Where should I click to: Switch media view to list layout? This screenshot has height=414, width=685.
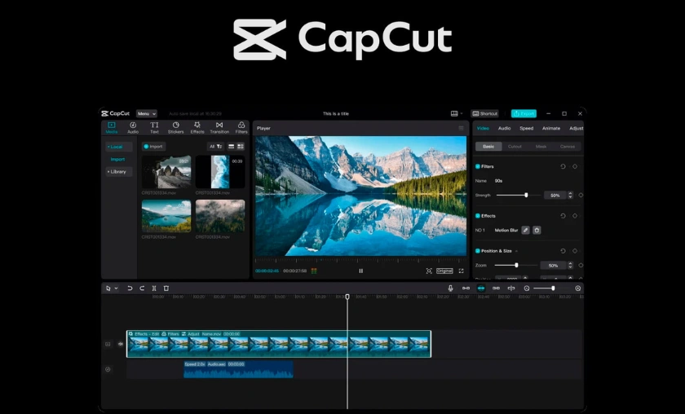click(x=232, y=147)
